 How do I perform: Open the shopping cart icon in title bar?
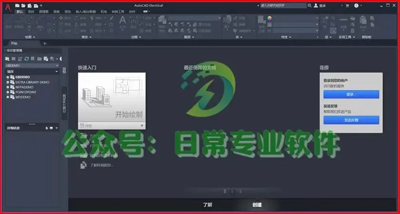point(347,5)
